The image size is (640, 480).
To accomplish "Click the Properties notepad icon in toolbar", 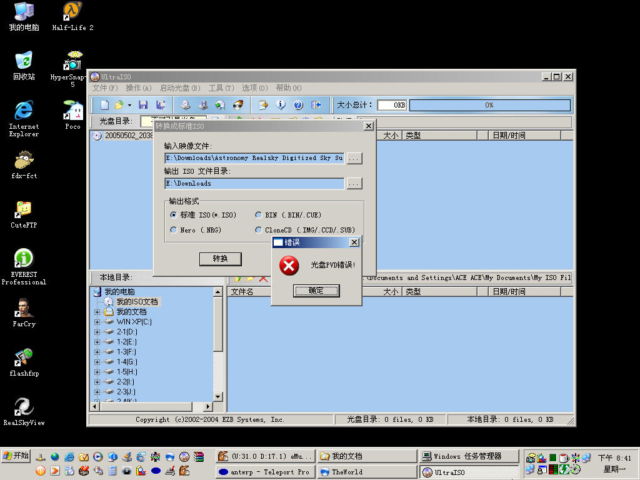I will click(x=263, y=105).
